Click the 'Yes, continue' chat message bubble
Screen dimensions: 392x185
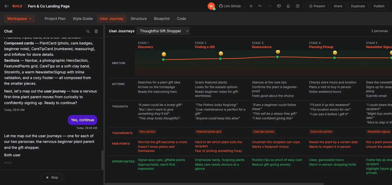click(82, 120)
